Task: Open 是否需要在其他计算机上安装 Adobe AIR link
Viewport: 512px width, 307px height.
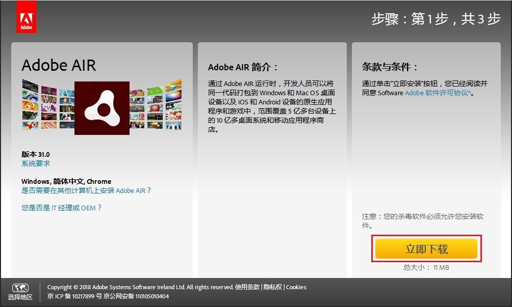Action: [x=86, y=190]
